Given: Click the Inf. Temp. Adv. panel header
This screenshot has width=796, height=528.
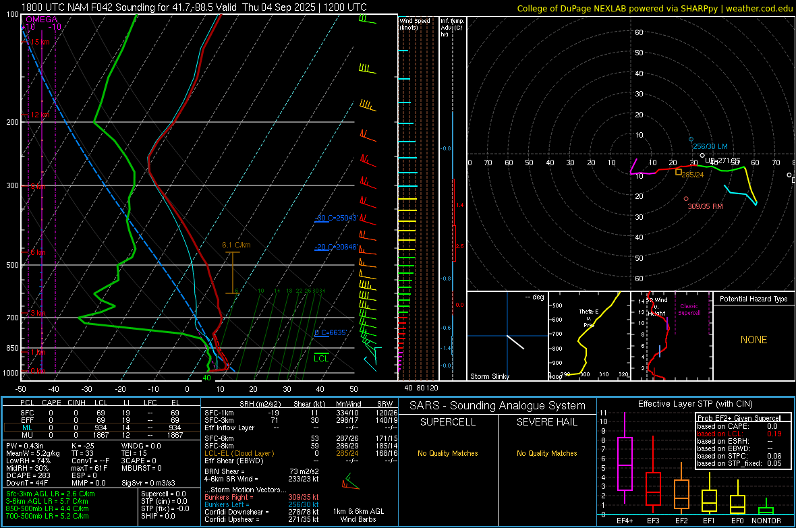Looking at the screenshot, I should point(452,28).
